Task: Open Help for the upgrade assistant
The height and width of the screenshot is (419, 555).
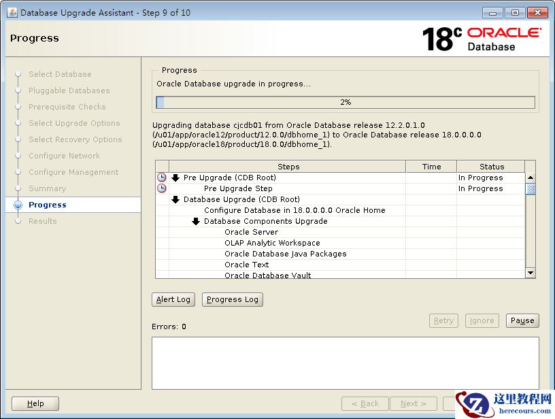Action: [35, 403]
